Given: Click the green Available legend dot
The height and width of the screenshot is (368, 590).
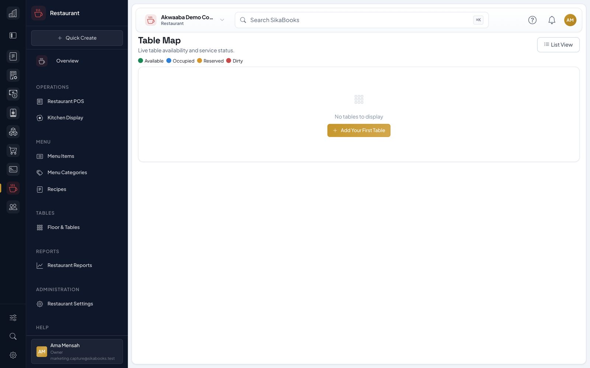Looking at the screenshot, I should coord(140,61).
